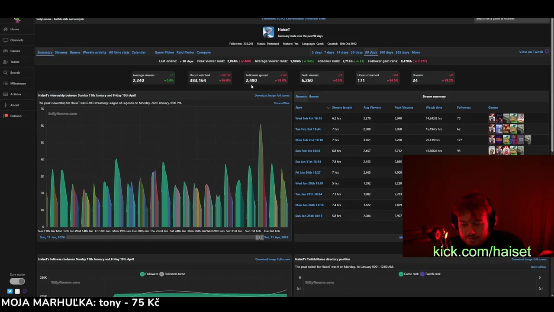Click the SullyGnome logo icon
Image resolution: width=554 pixels, height=312 pixels.
tap(17, 20)
